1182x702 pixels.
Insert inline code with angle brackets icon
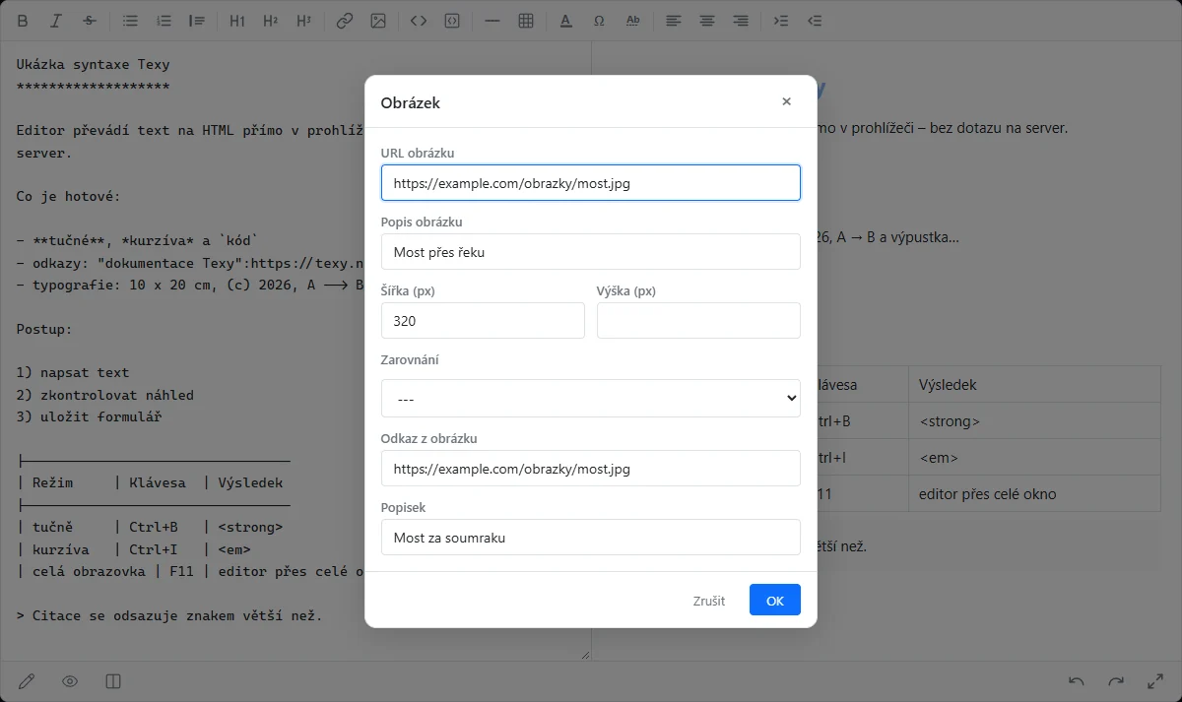click(x=419, y=20)
